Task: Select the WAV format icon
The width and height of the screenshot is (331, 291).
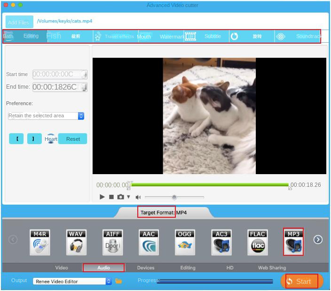Action: (x=76, y=243)
